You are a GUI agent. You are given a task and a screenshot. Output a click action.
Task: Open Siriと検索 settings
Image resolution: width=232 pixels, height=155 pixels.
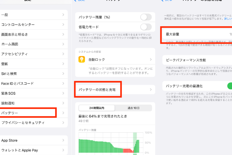[31, 74]
